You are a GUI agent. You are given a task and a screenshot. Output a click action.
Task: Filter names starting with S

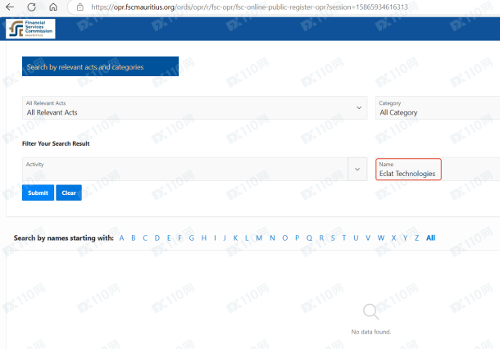pos(333,238)
